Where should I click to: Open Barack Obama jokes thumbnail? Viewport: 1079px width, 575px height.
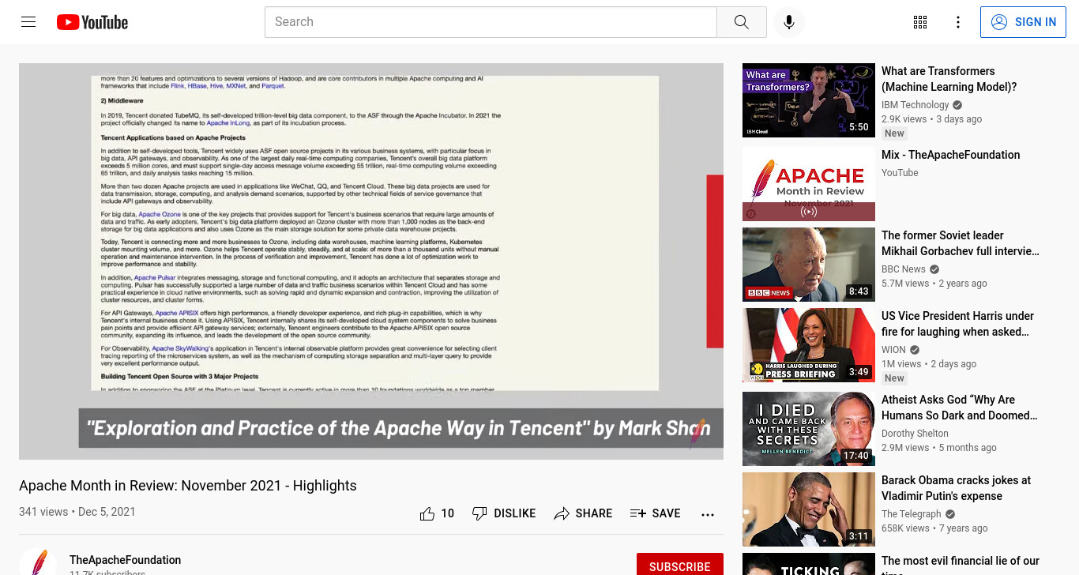[809, 509]
